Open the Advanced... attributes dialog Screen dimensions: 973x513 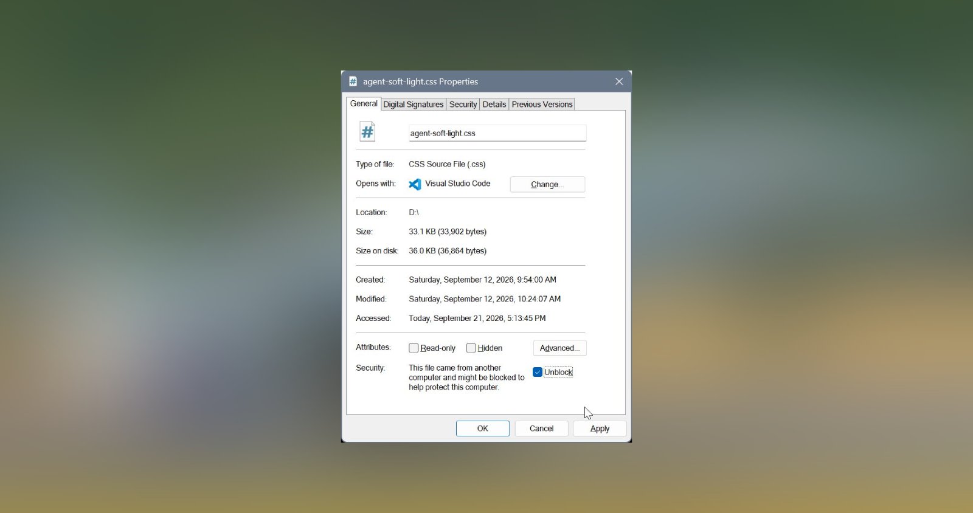click(x=559, y=348)
